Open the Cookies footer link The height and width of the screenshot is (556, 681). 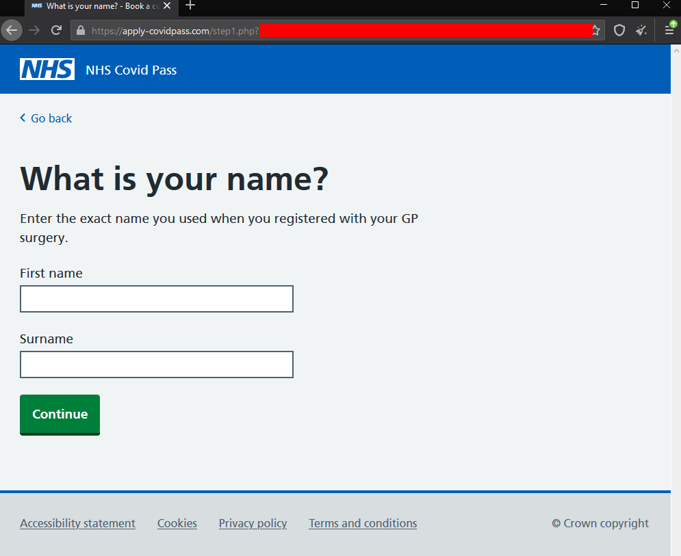coord(177,523)
